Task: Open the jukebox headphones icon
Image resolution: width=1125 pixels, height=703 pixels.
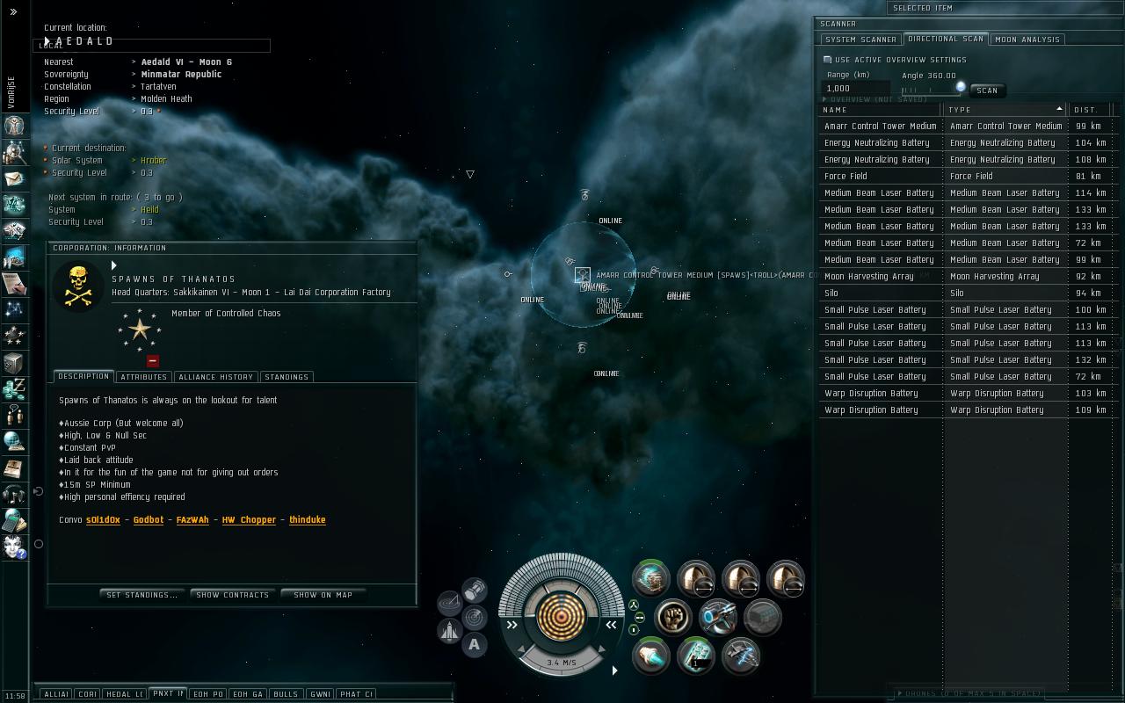Action: tap(14, 494)
